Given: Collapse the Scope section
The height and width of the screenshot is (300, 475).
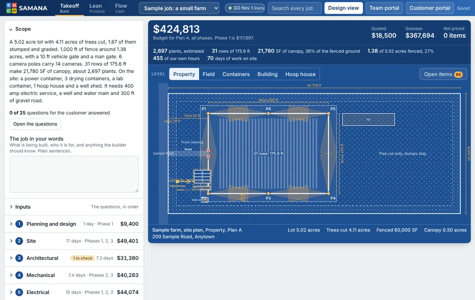Looking at the screenshot, I should point(74,29).
